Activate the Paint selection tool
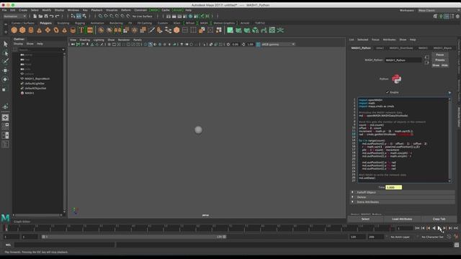 5,61
